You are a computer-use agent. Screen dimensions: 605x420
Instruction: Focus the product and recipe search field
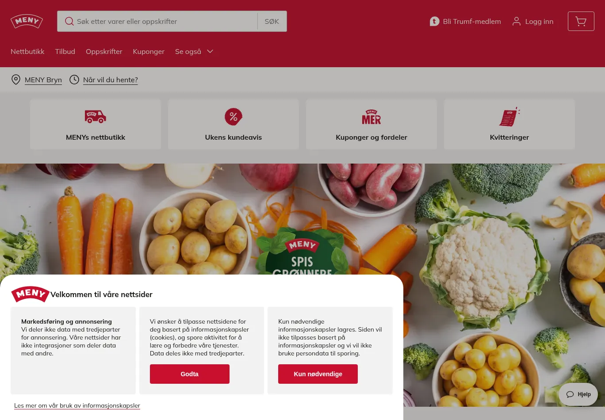tap(165, 21)
